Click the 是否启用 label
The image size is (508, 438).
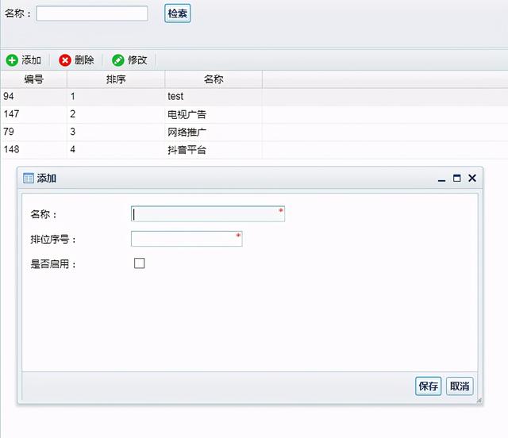tap(53, 264)
